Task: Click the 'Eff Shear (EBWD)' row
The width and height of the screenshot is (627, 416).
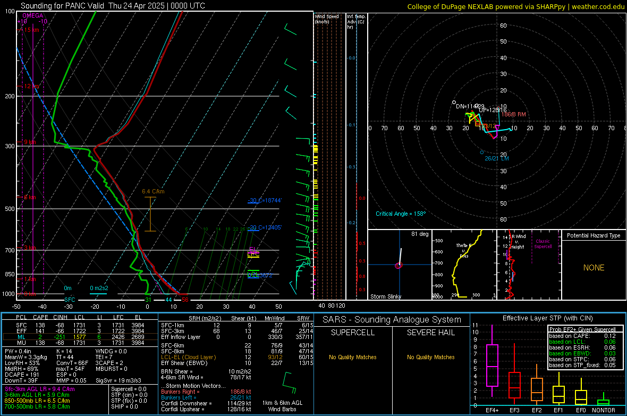Action: pos(237,363)
